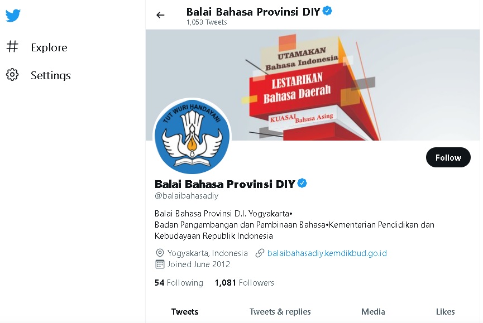Click the verified badge in header
The height and width of the screenshot is (323, 483).
pos(327,11)
